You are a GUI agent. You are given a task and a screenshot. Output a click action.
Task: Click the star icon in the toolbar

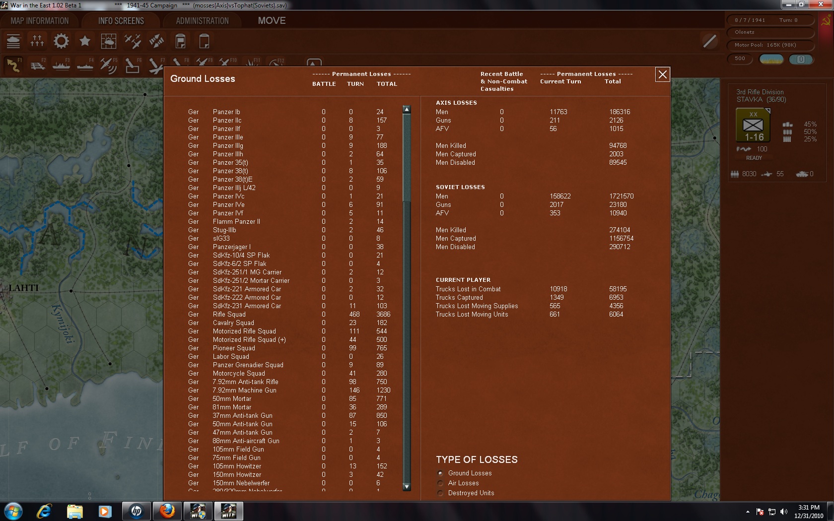click(x=85, y=41)
